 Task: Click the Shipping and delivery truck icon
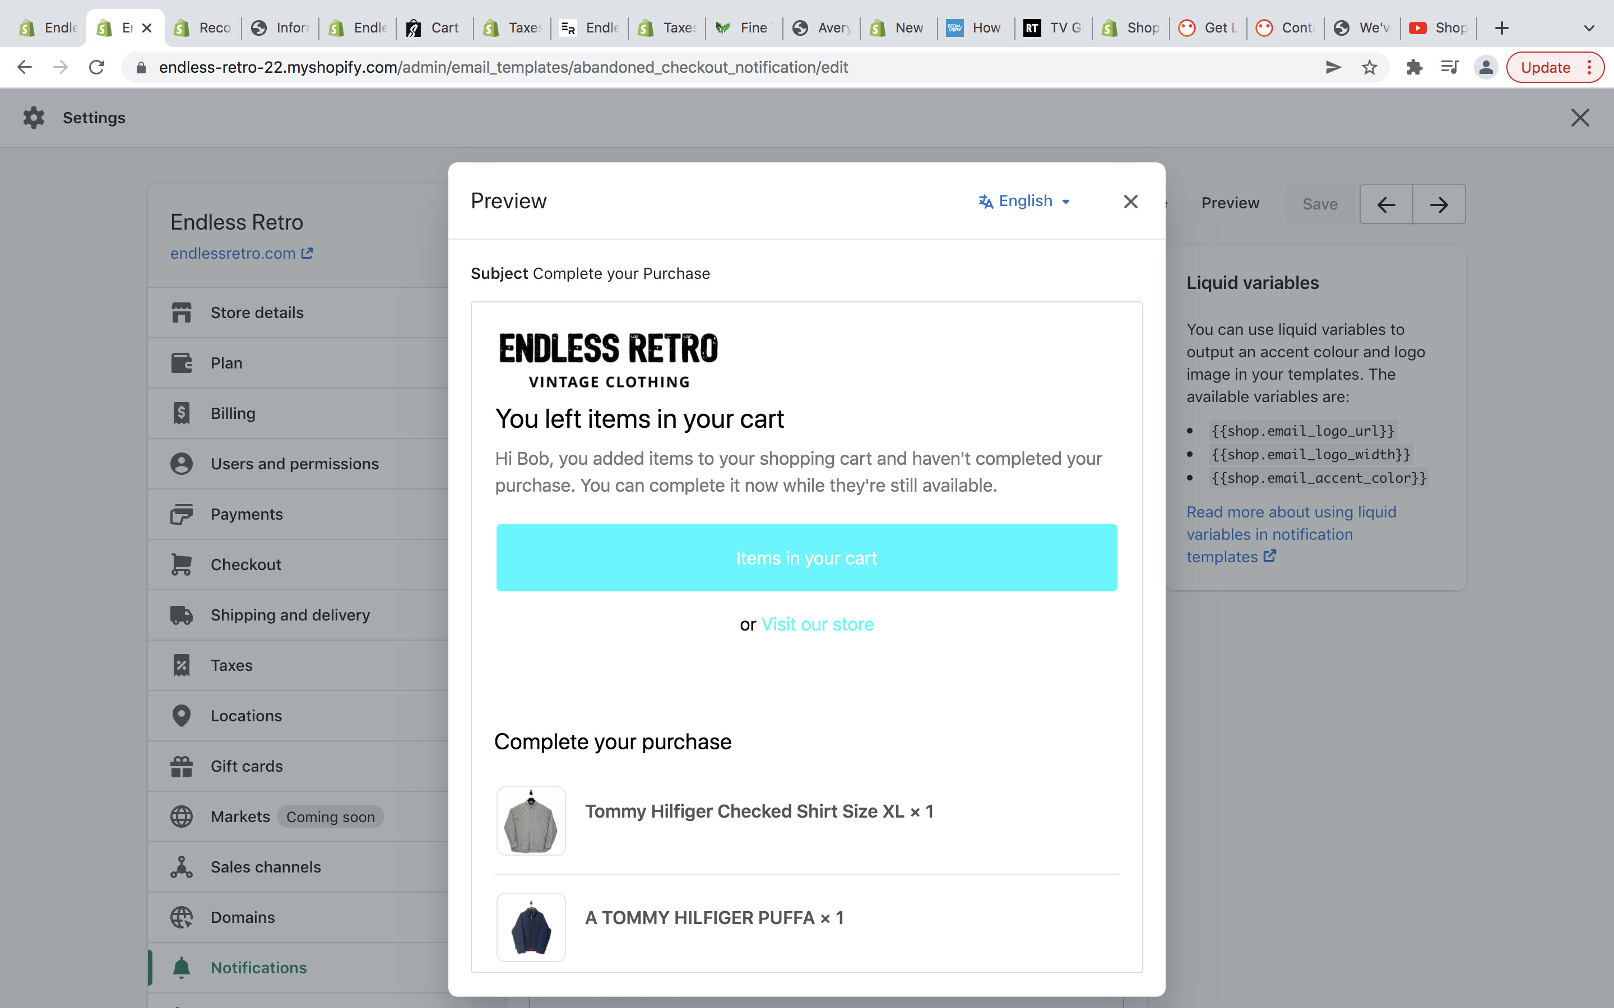click(182, 615)
